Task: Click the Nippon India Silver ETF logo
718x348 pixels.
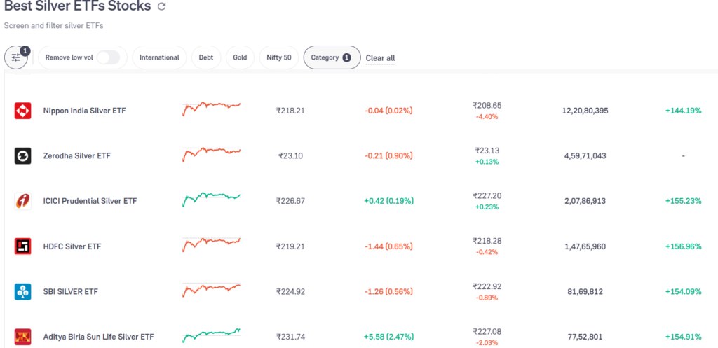Action: coord(22,111)
